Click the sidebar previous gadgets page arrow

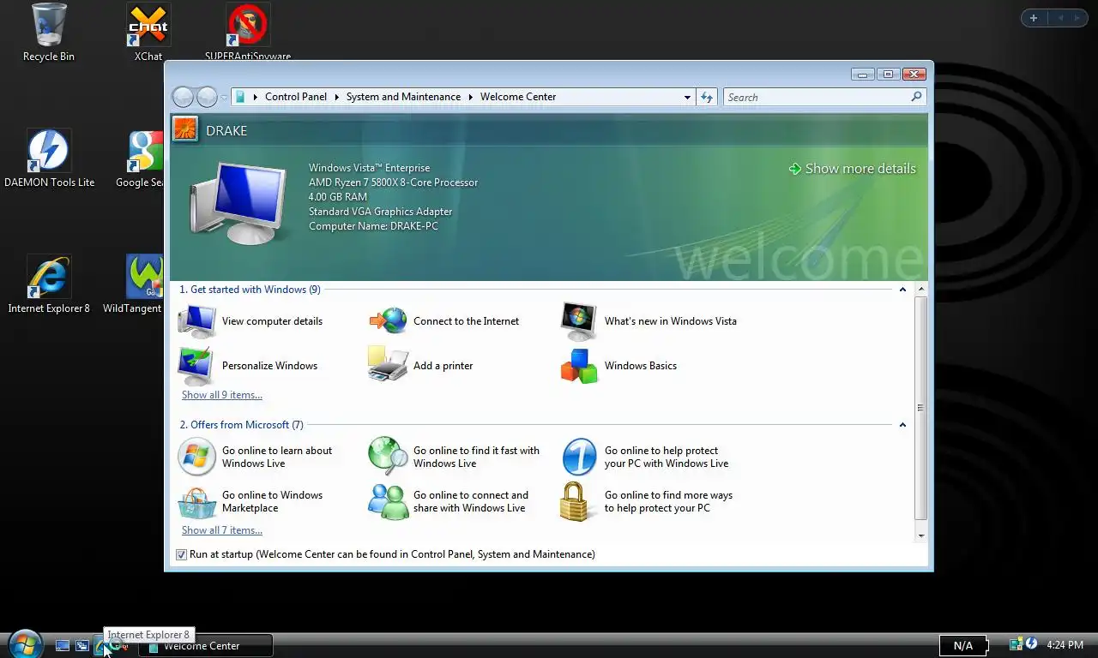tap(1060, 18)
